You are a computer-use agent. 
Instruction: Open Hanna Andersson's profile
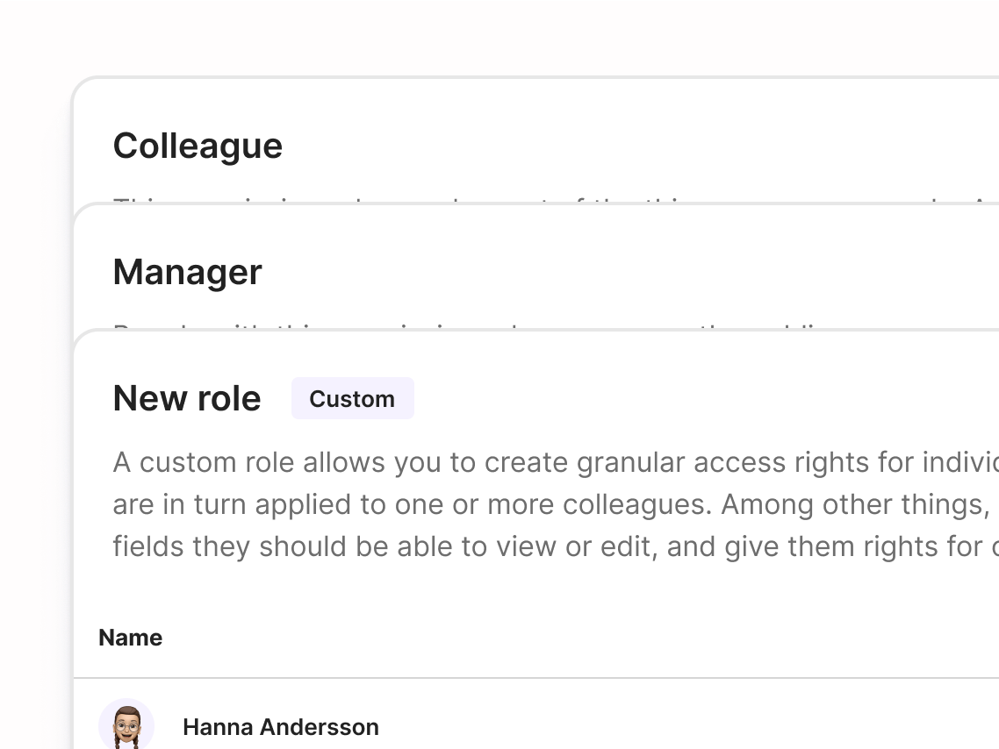pyautogui.click(x=280, y=727)
